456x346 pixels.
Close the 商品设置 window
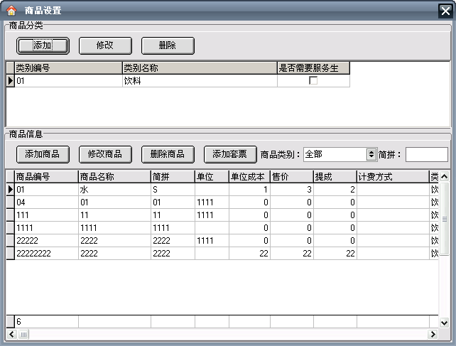(x=445, y=11)
